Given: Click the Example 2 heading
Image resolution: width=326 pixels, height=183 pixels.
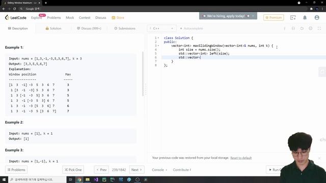Looking at the screenshot, I should [x=14, y=123].
